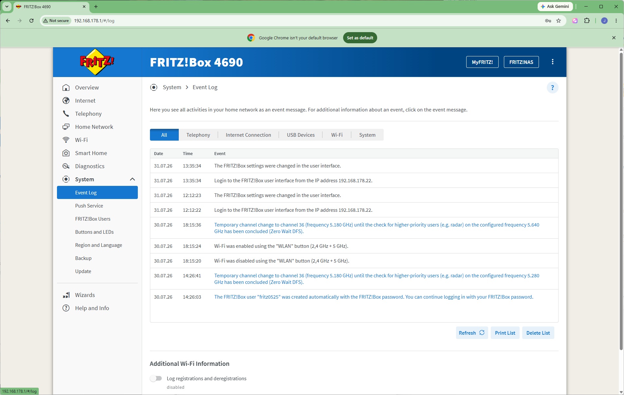
Task: Click the Telephony phone icon
Action: [x=66, y=114]
